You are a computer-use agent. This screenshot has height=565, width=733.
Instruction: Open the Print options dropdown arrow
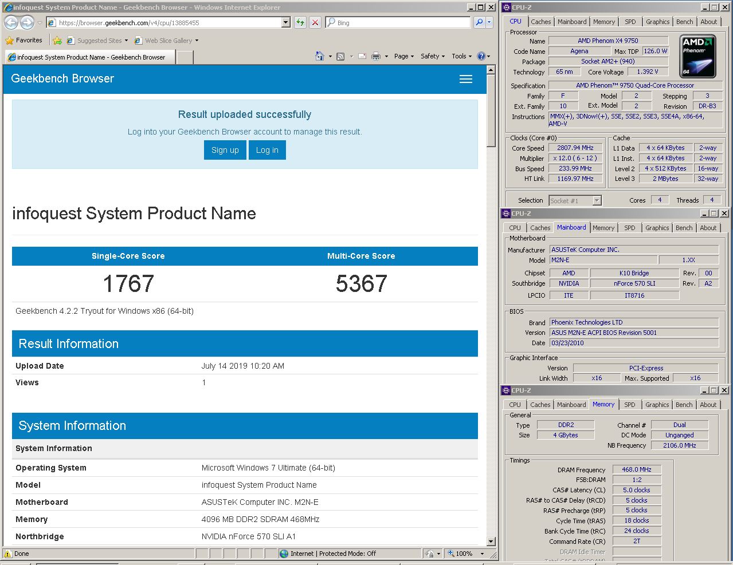pos(387,56)
